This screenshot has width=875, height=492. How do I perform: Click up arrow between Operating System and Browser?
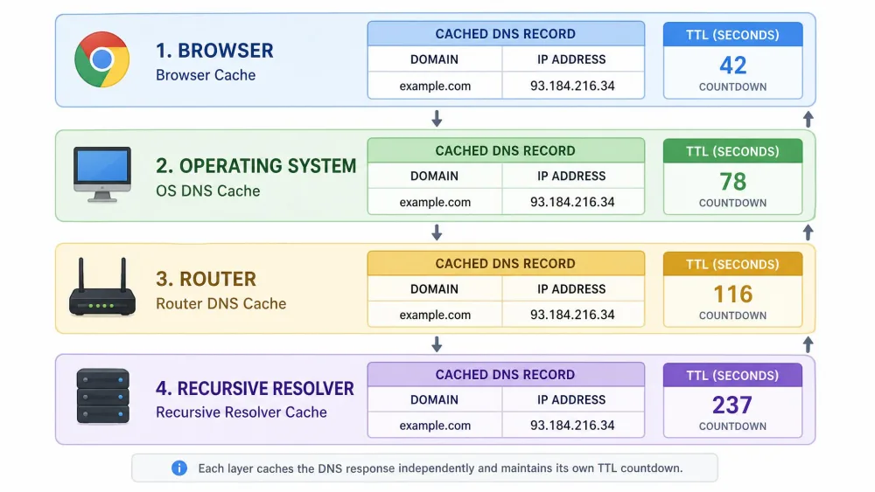coord(808,119)
